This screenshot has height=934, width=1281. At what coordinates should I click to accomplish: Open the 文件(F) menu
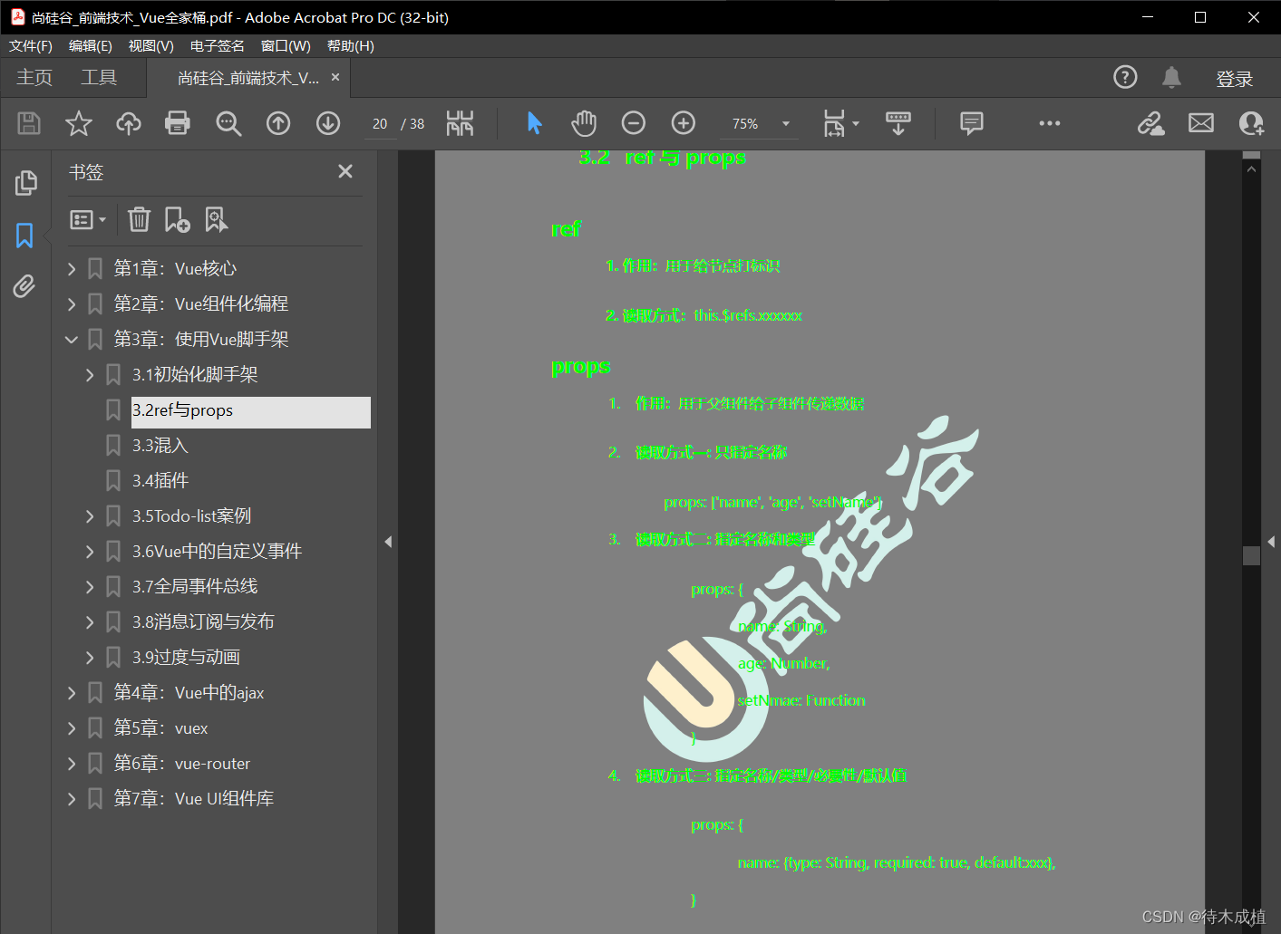(x=31, y=46)
